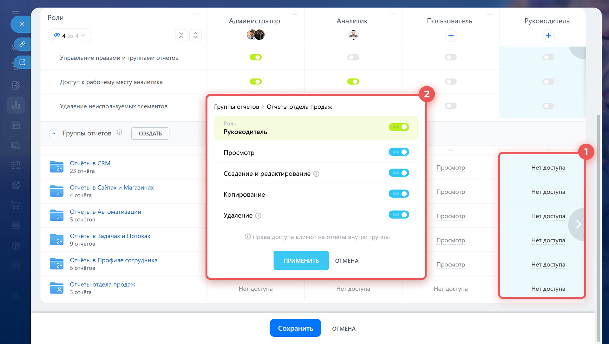
Task: Add user to Пользователь role
Action: coord(451,35)
